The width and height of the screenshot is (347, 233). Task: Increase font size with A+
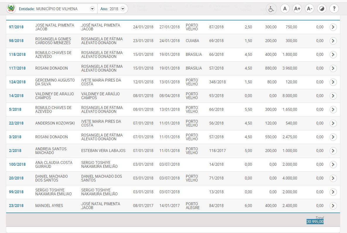pyautogui.click(x=297, y=9)
